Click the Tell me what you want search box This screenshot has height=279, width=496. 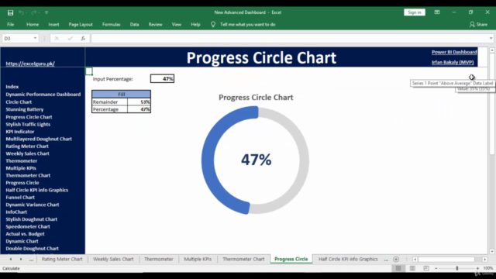(247, 24)
